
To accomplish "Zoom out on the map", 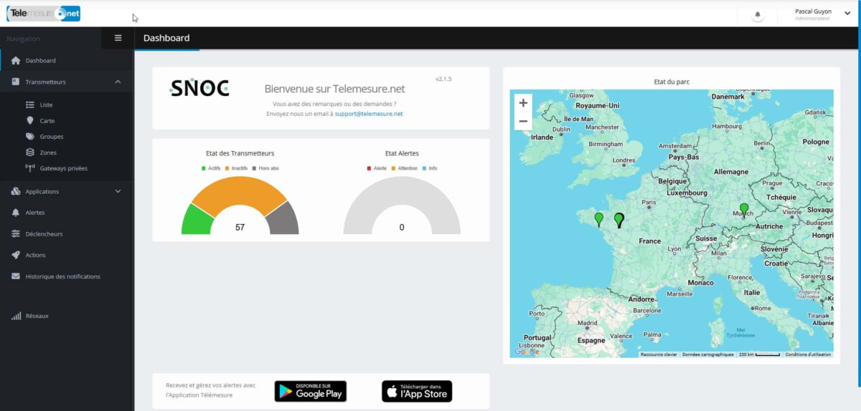I will coord(523,121).
